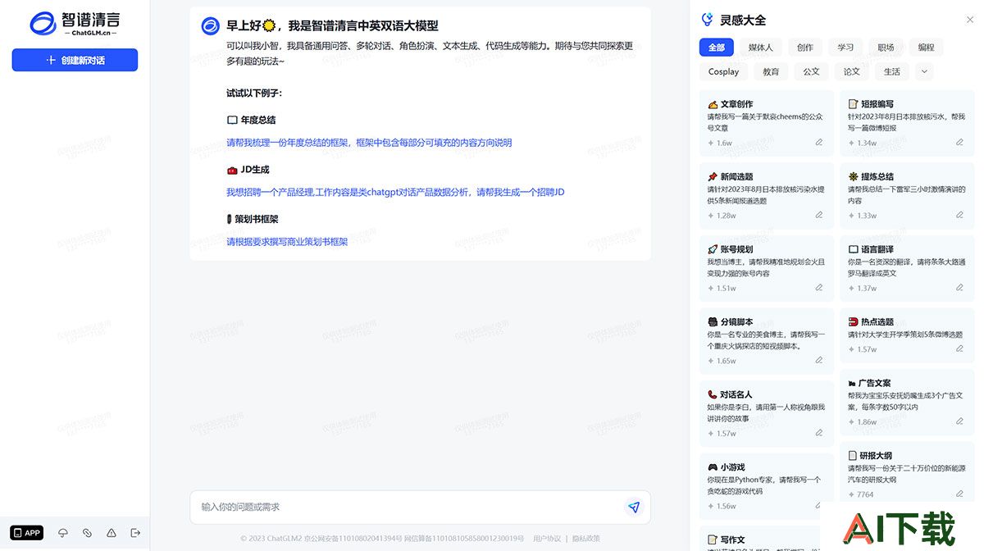Expand more categories with chevron button
The image size is (984, 551).
[924, 71]
